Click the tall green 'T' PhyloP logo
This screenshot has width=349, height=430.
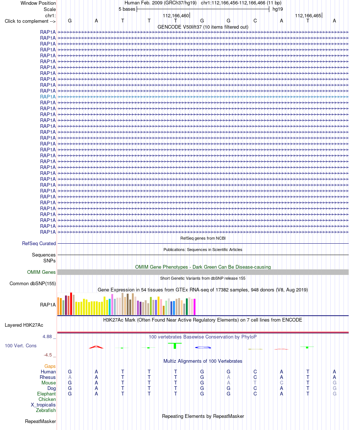(x=176, y=345)
